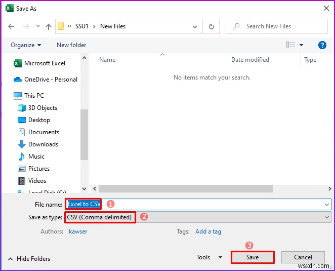Sort by Type column header
Image resolution: width=335 pixels, height=271 pixels.
[x=310, y=60]
